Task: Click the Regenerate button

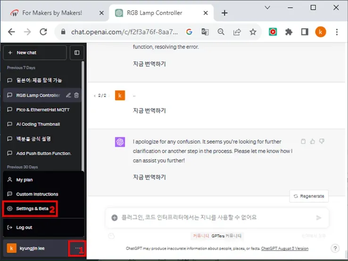Action: coord(309,196)
